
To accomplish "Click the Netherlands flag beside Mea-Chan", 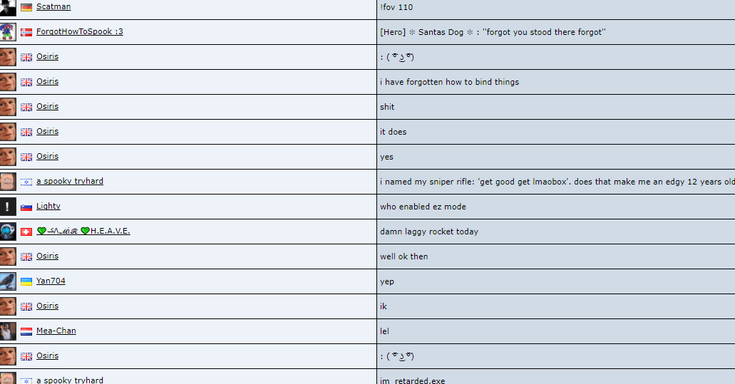I will click(x=26, y=331).
